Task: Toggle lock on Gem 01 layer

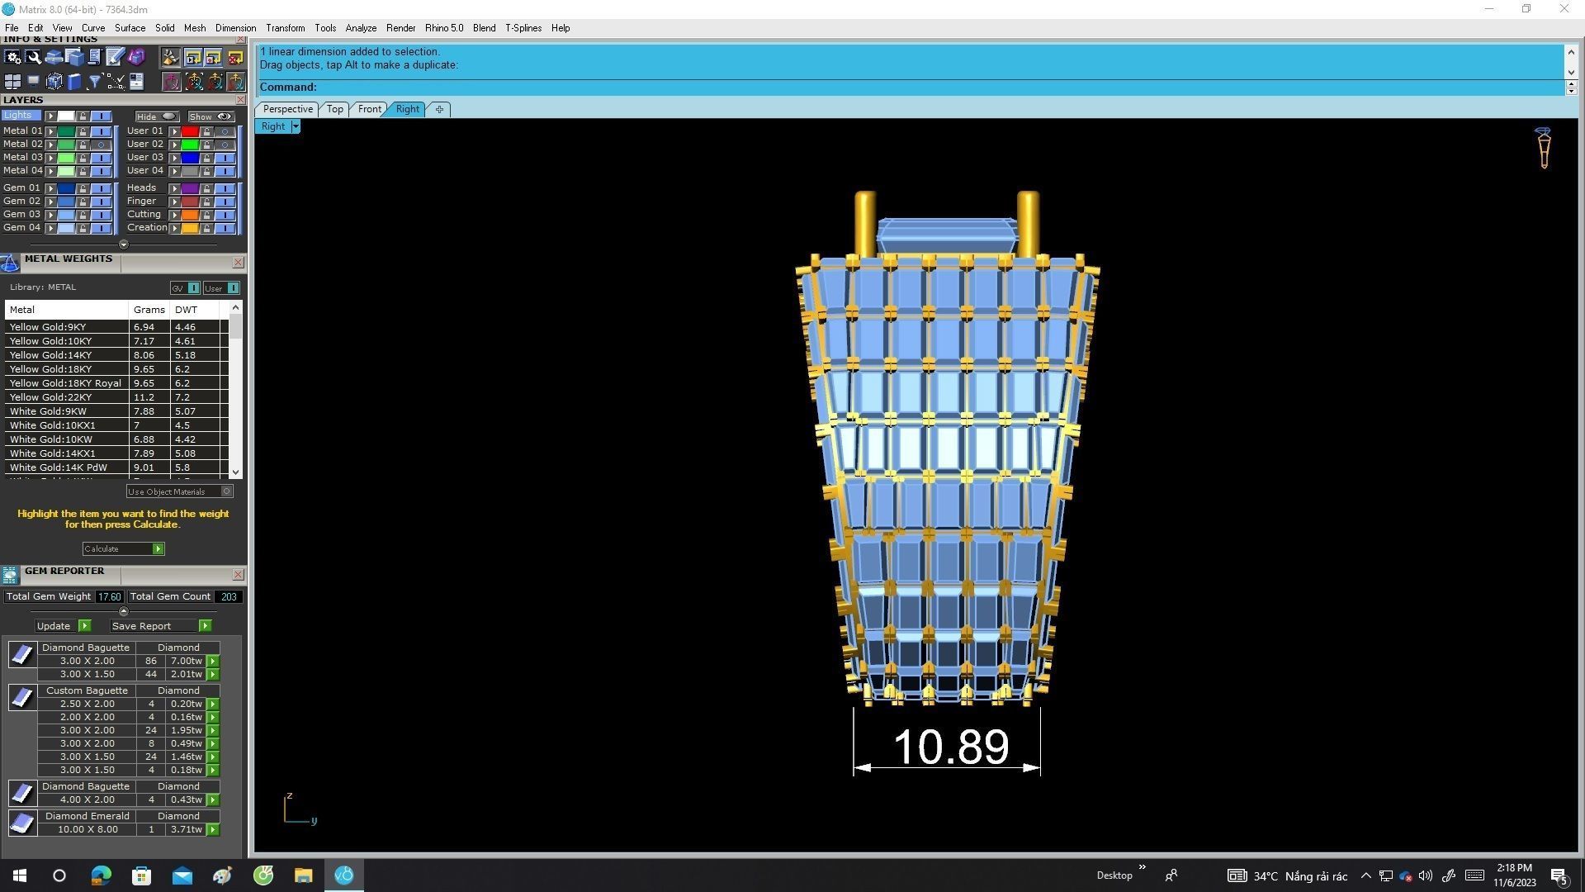Action: click(83, 188)
